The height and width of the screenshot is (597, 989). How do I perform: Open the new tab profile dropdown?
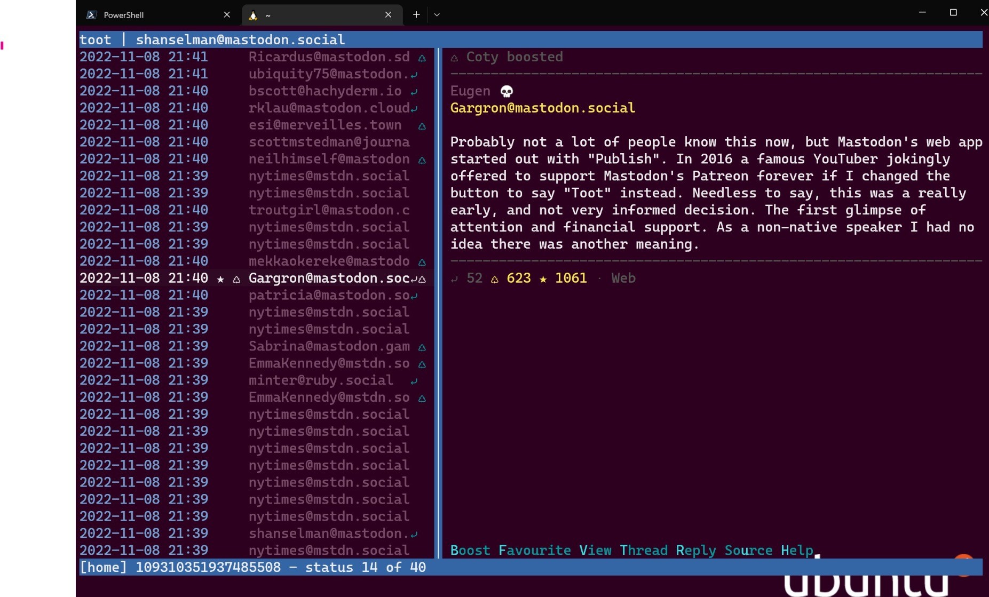(x=437, y=15)
